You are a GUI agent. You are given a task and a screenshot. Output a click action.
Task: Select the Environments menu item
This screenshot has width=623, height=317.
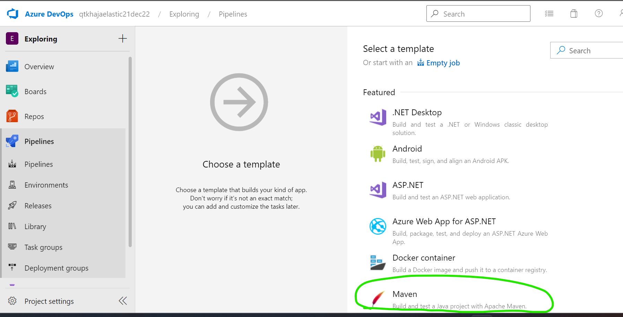pyautogui.click(x=46, y=185)
